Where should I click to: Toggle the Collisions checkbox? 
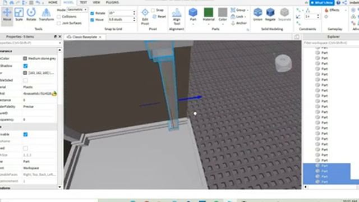tap(59, 17)
